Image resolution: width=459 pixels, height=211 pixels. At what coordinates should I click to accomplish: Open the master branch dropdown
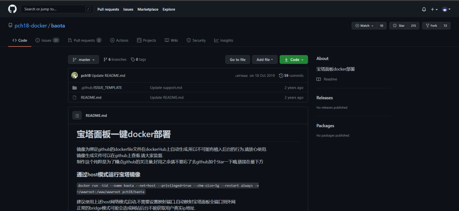[83, 59]
